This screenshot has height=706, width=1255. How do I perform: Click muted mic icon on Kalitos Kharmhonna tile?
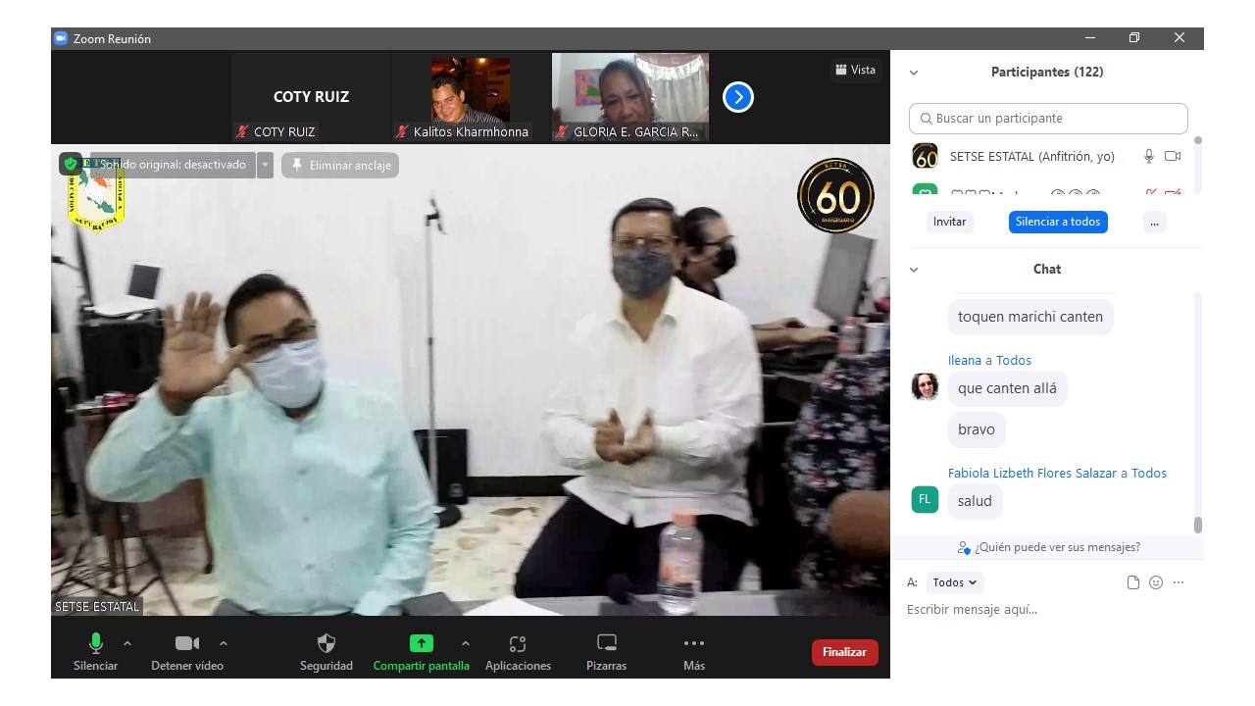(x=402, y=131)
